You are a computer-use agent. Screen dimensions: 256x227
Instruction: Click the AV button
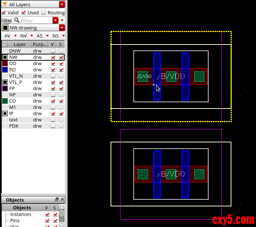point(7,36)
